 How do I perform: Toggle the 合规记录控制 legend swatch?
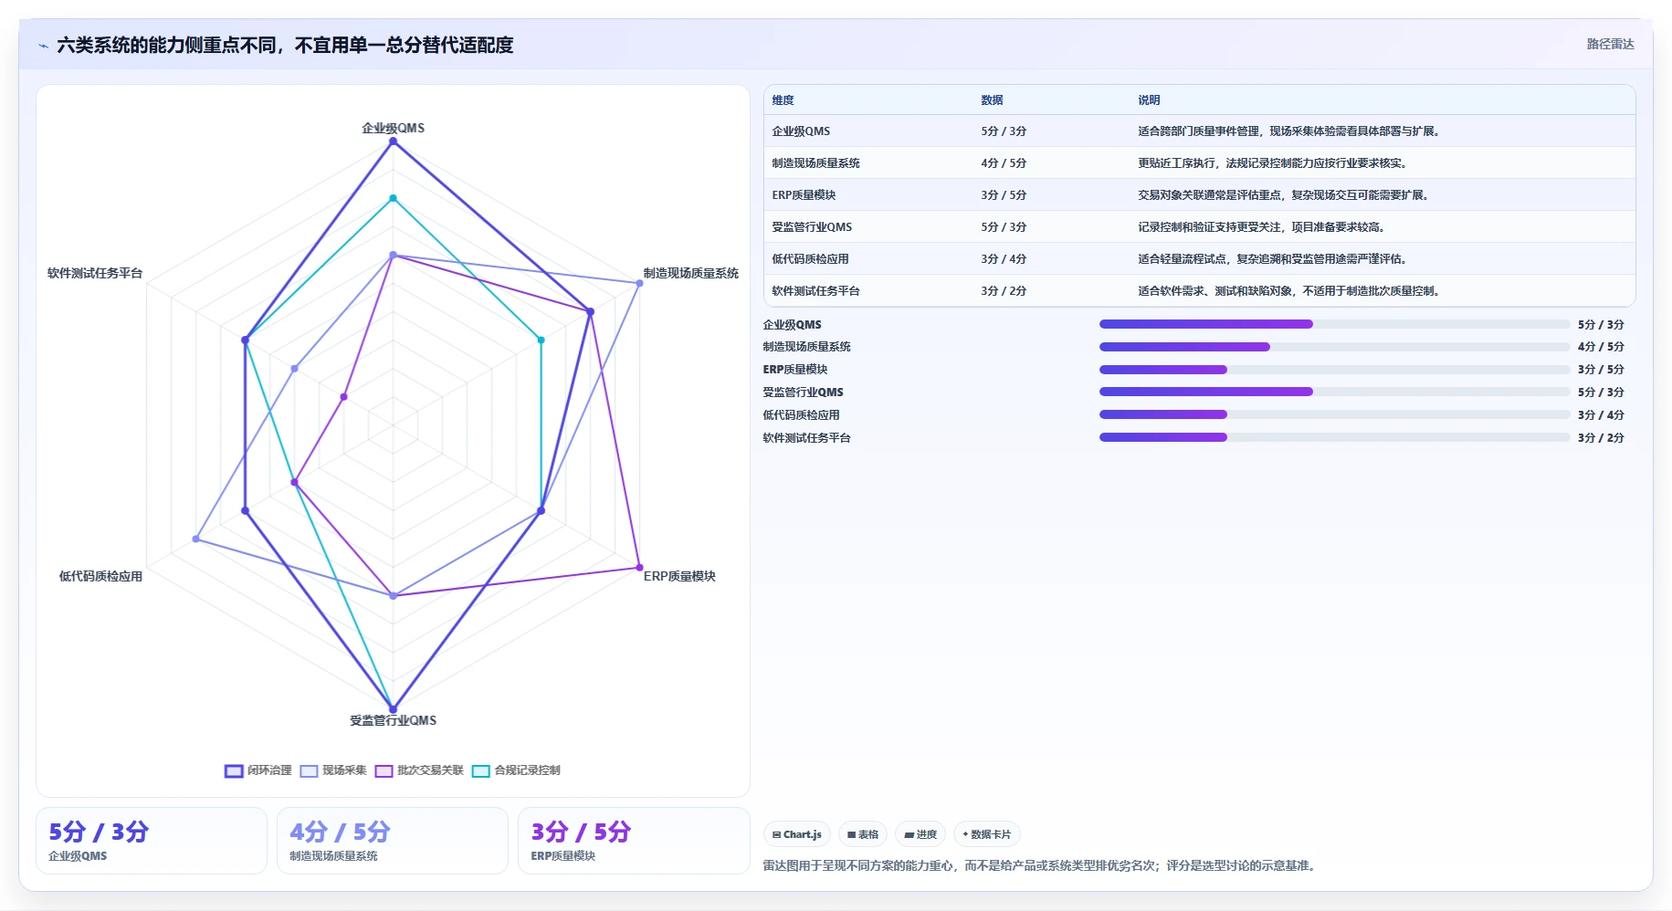click(x=480, y=770)
